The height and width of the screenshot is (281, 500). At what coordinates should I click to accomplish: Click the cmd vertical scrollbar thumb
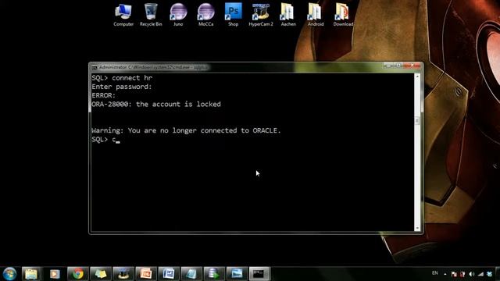pos(417,121)
